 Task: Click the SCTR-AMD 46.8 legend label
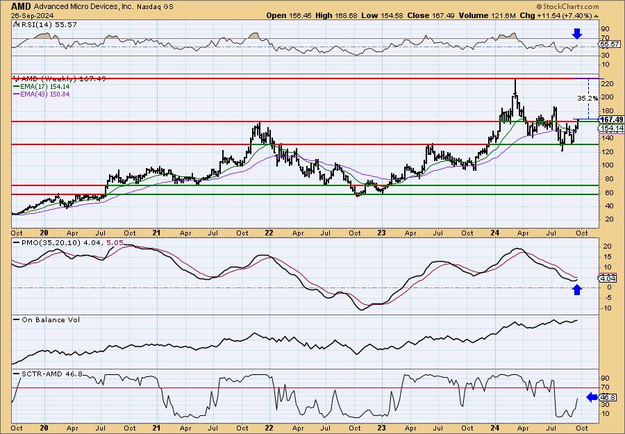pyautogui.click(x=48, y=374)
